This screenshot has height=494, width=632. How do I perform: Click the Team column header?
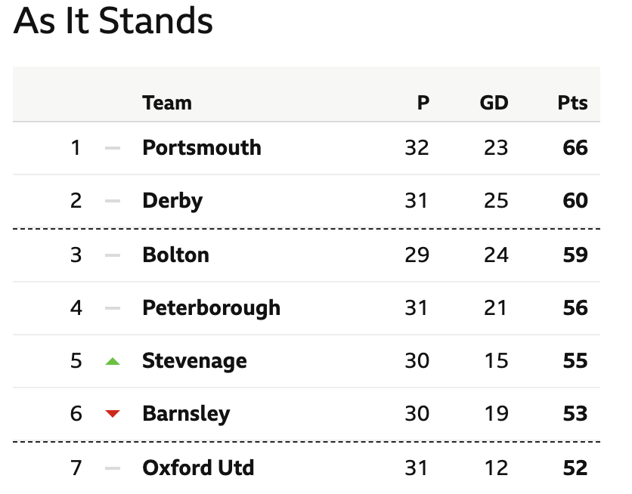[x=167, y=103]
